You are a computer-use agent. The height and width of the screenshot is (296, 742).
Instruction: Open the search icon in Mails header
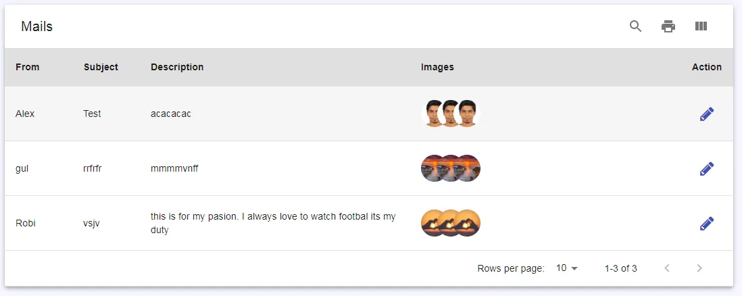click(635, 26)
